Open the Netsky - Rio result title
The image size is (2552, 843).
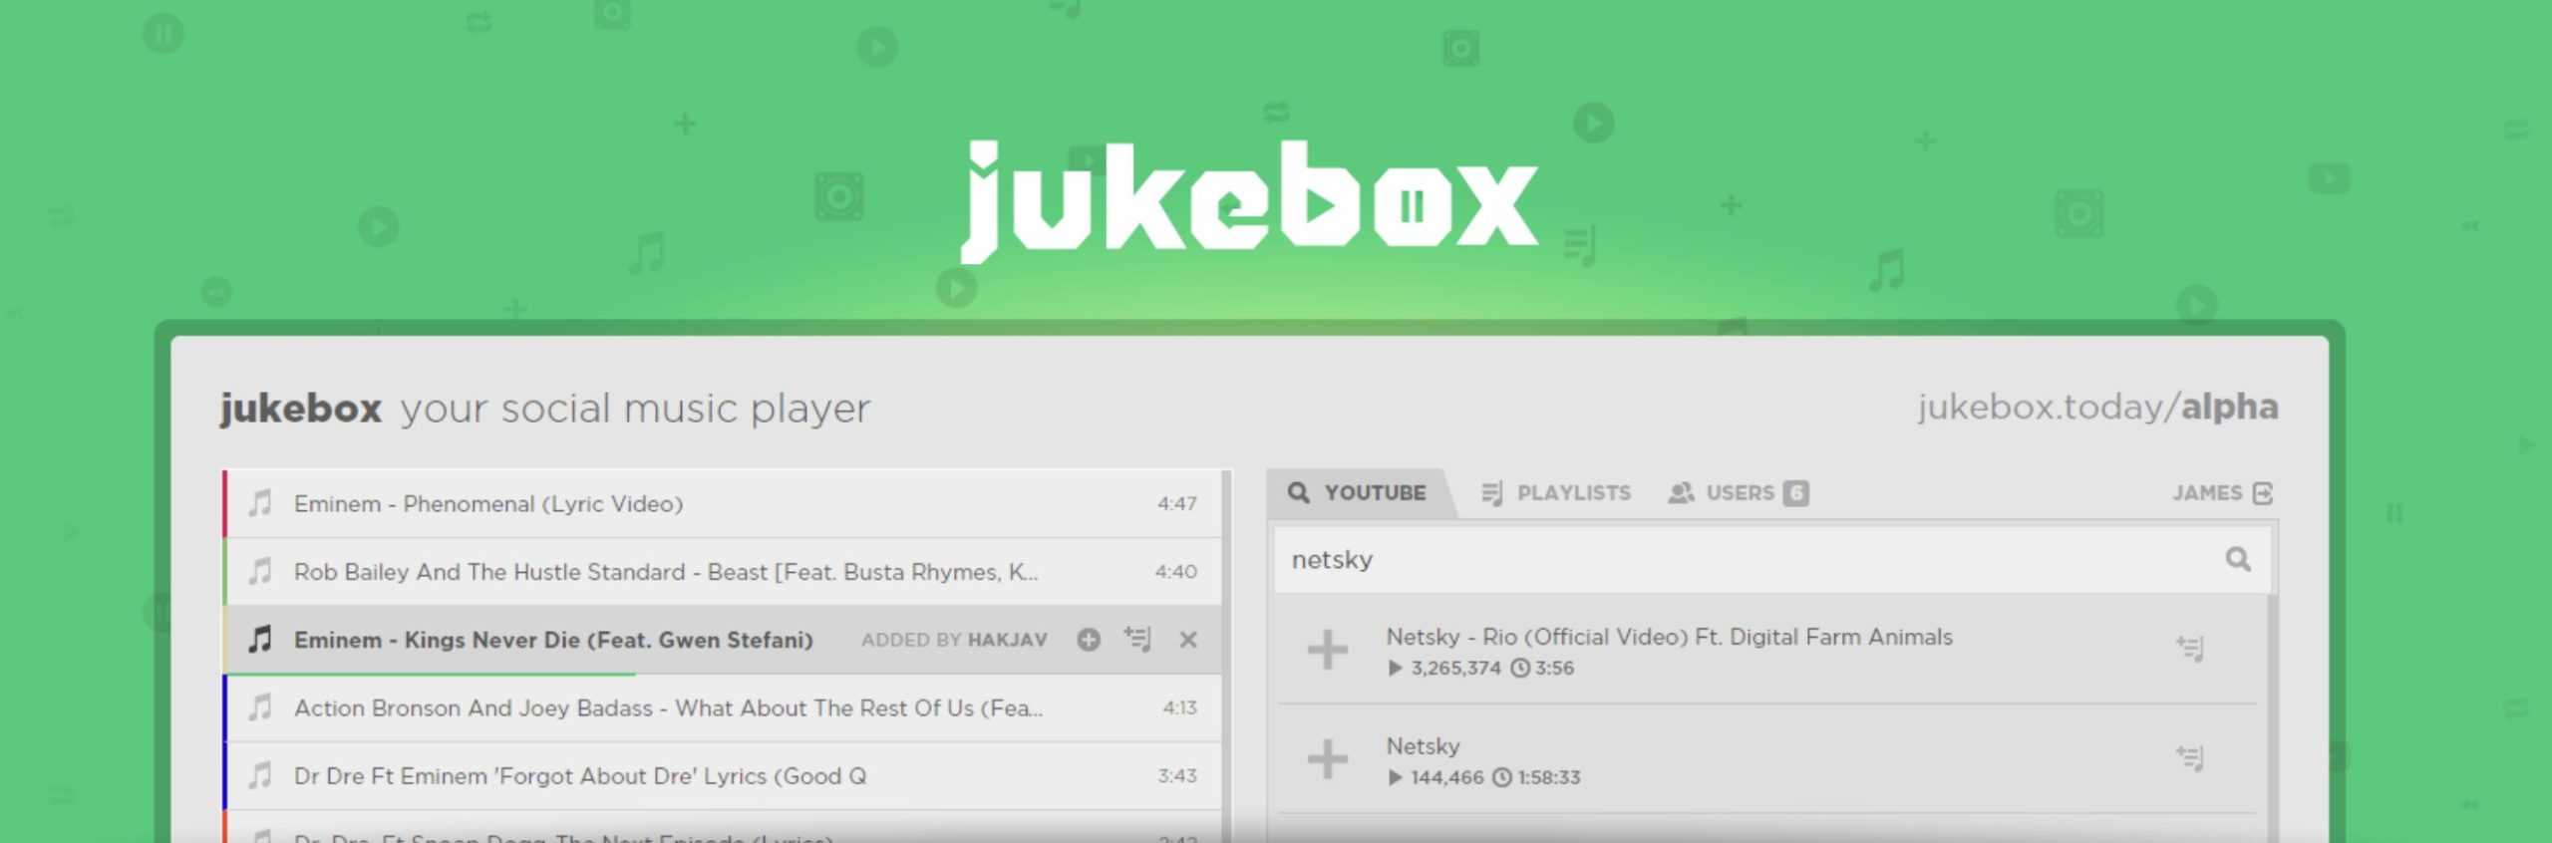(x=1669, y=637)
